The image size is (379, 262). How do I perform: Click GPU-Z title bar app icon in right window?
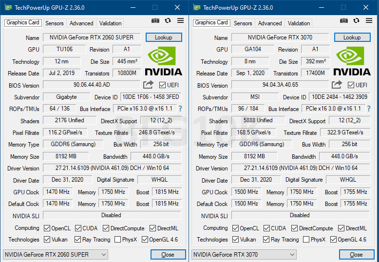coord(197,8)
